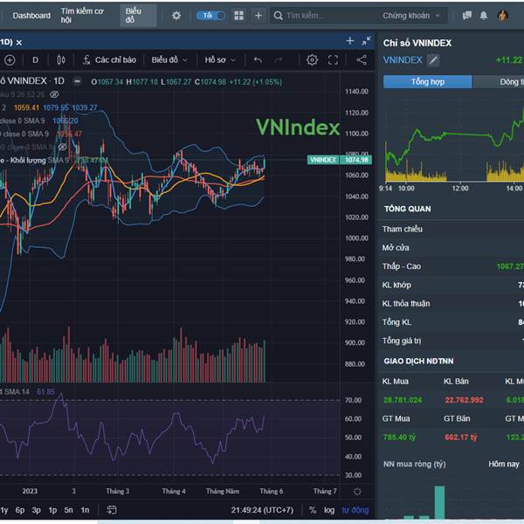This screenshot has width=524, height=524.
Task: Select the Tham chiếu row
Action: 452,229
